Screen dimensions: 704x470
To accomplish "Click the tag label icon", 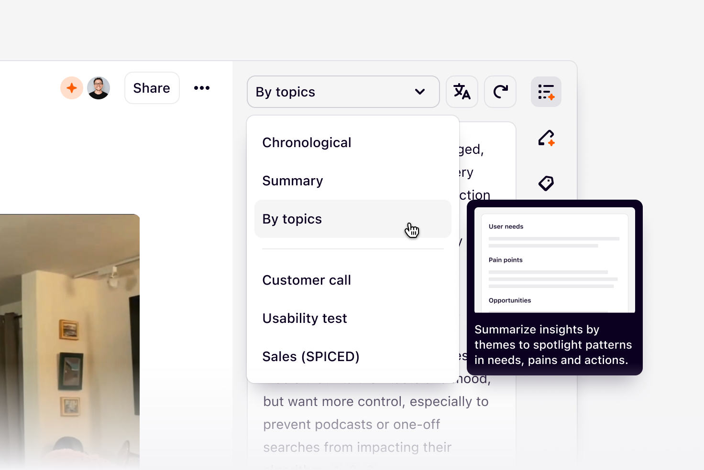I will pyautogui.click(x=546, y=183).
